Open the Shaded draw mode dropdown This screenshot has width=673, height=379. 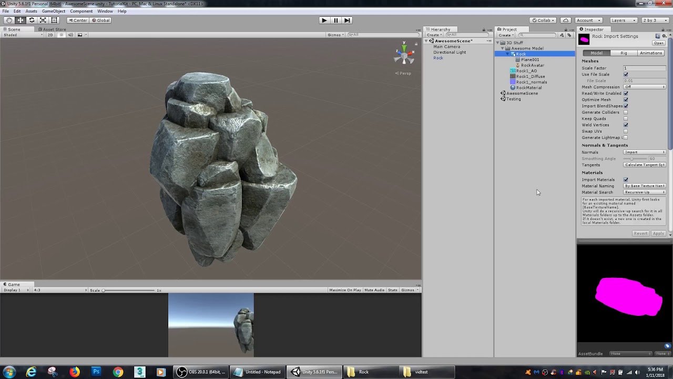click(x=21, y=35)
